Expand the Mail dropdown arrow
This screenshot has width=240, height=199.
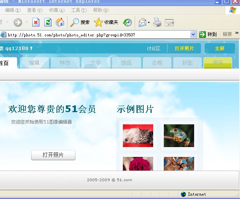click(x=149, y=22)
